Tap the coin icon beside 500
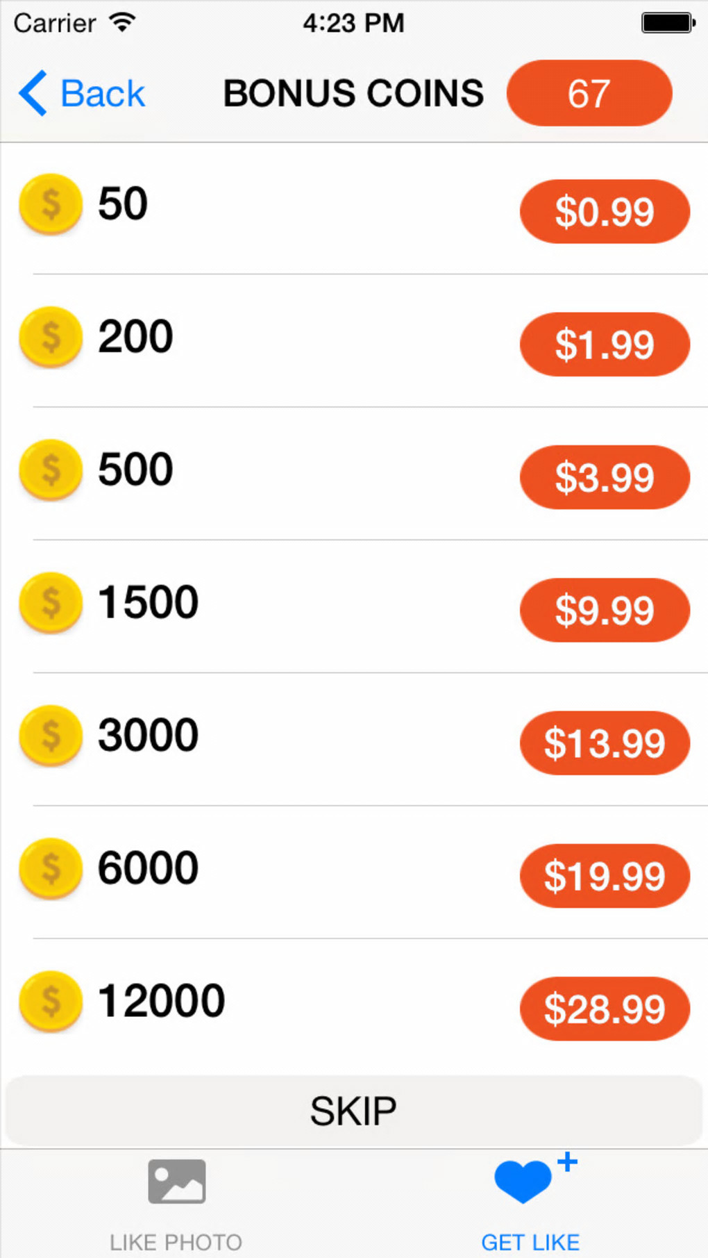Screen dimensions: 708x1258 tap(51, 470)
